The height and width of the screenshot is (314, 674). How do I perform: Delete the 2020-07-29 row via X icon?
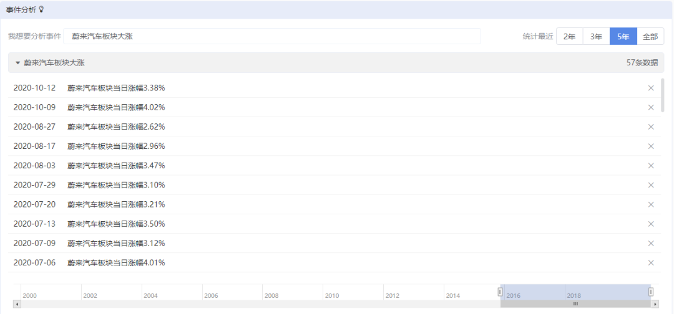[x=651, y=184]
